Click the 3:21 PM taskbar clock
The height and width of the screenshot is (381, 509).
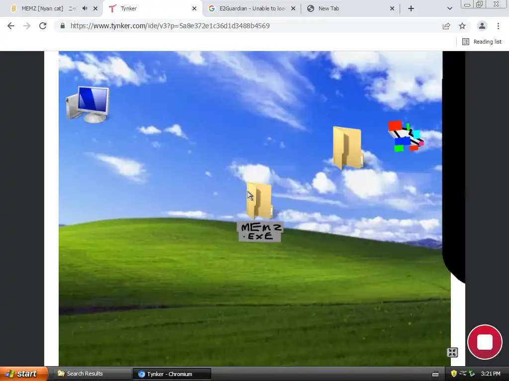pyautogui.click(x=491, y=374)
